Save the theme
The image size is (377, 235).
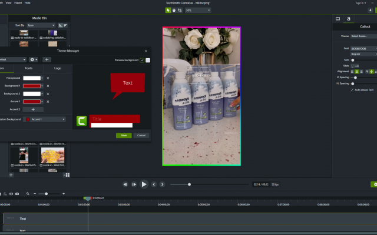[124, 136]
